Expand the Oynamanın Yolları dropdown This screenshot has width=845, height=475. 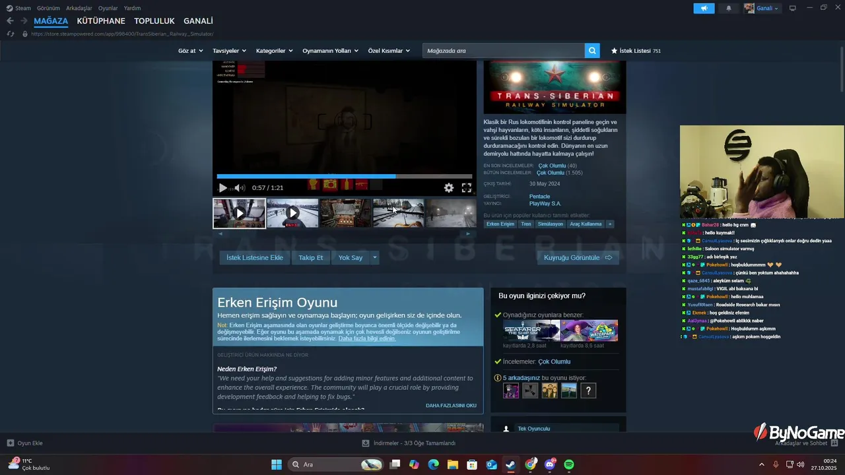pos(330,51)
